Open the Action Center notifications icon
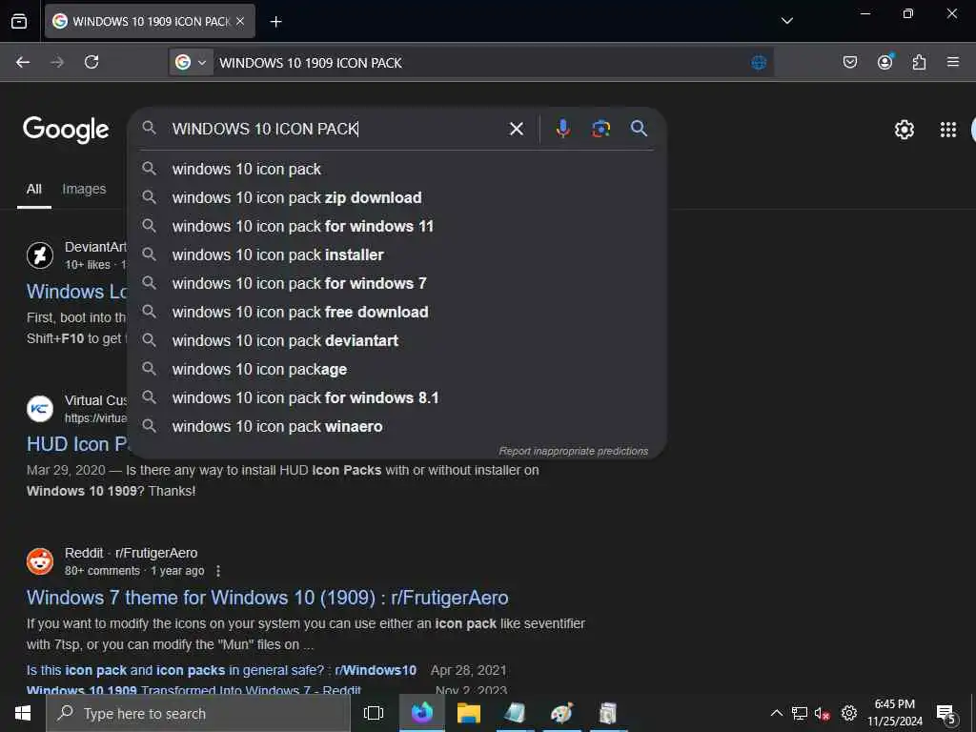976x732 pixels. 946,714
